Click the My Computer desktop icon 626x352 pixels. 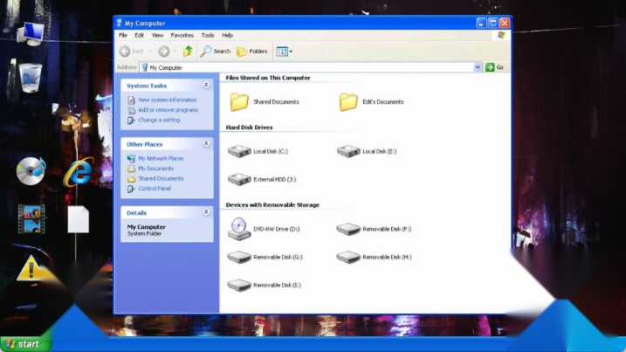[31, 34]
